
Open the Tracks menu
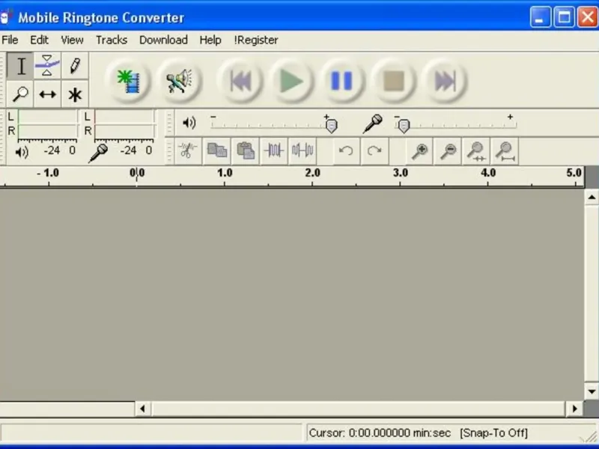pos(111,40)
